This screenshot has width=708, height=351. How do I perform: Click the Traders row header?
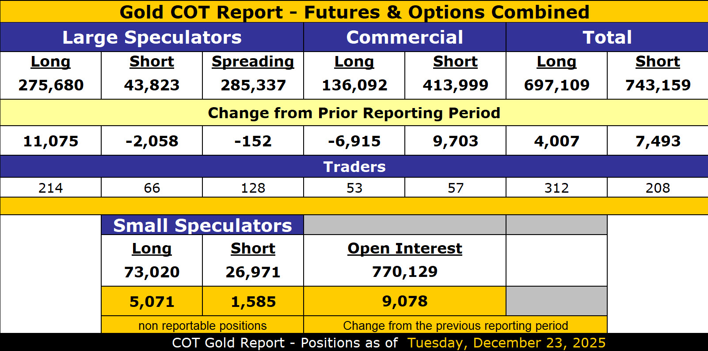pyautogui.click(x=354, y=167)
